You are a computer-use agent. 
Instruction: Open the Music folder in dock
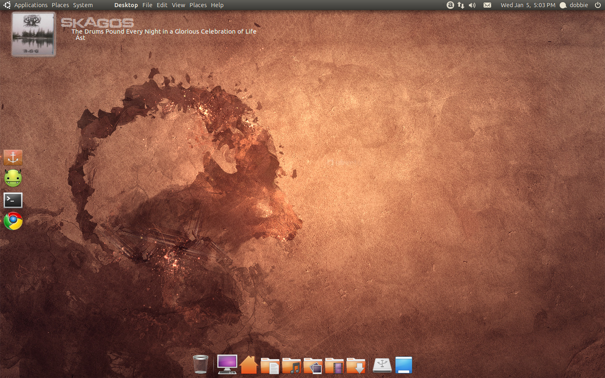tap(292, 365)
